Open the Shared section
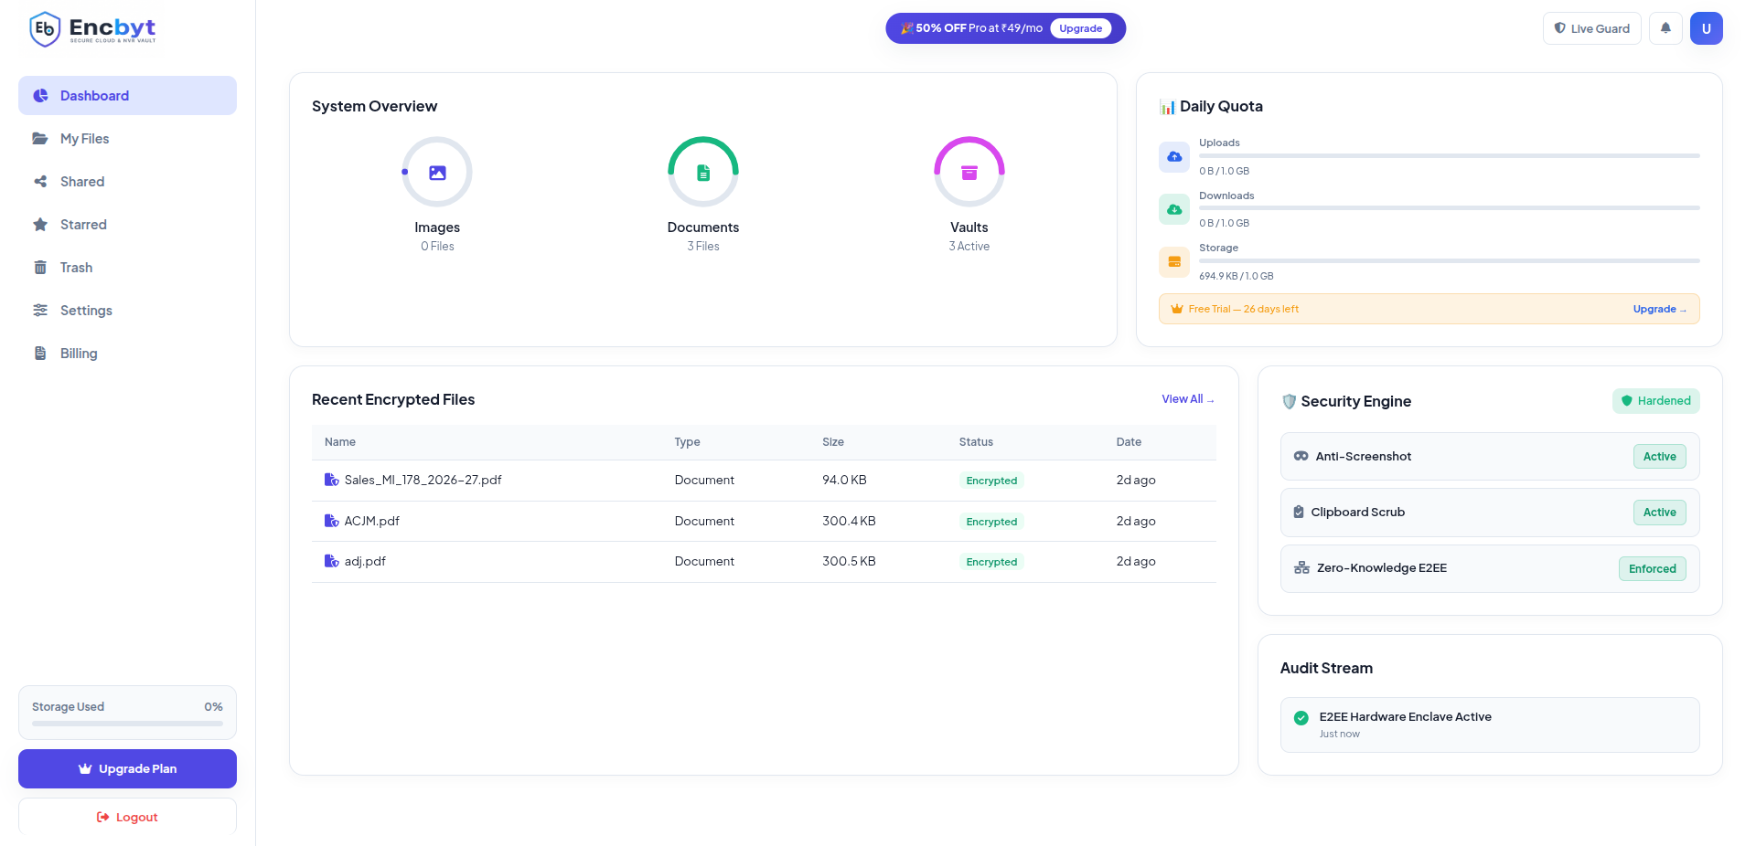The width and height of the screenshot is (1756, 846). pyautogui.click(x=127, y=182)
